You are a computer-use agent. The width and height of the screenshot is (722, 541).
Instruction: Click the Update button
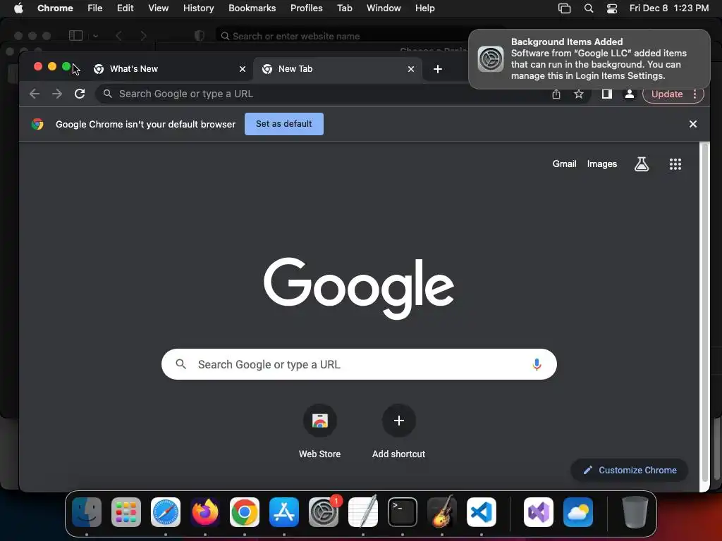[667, 94]
